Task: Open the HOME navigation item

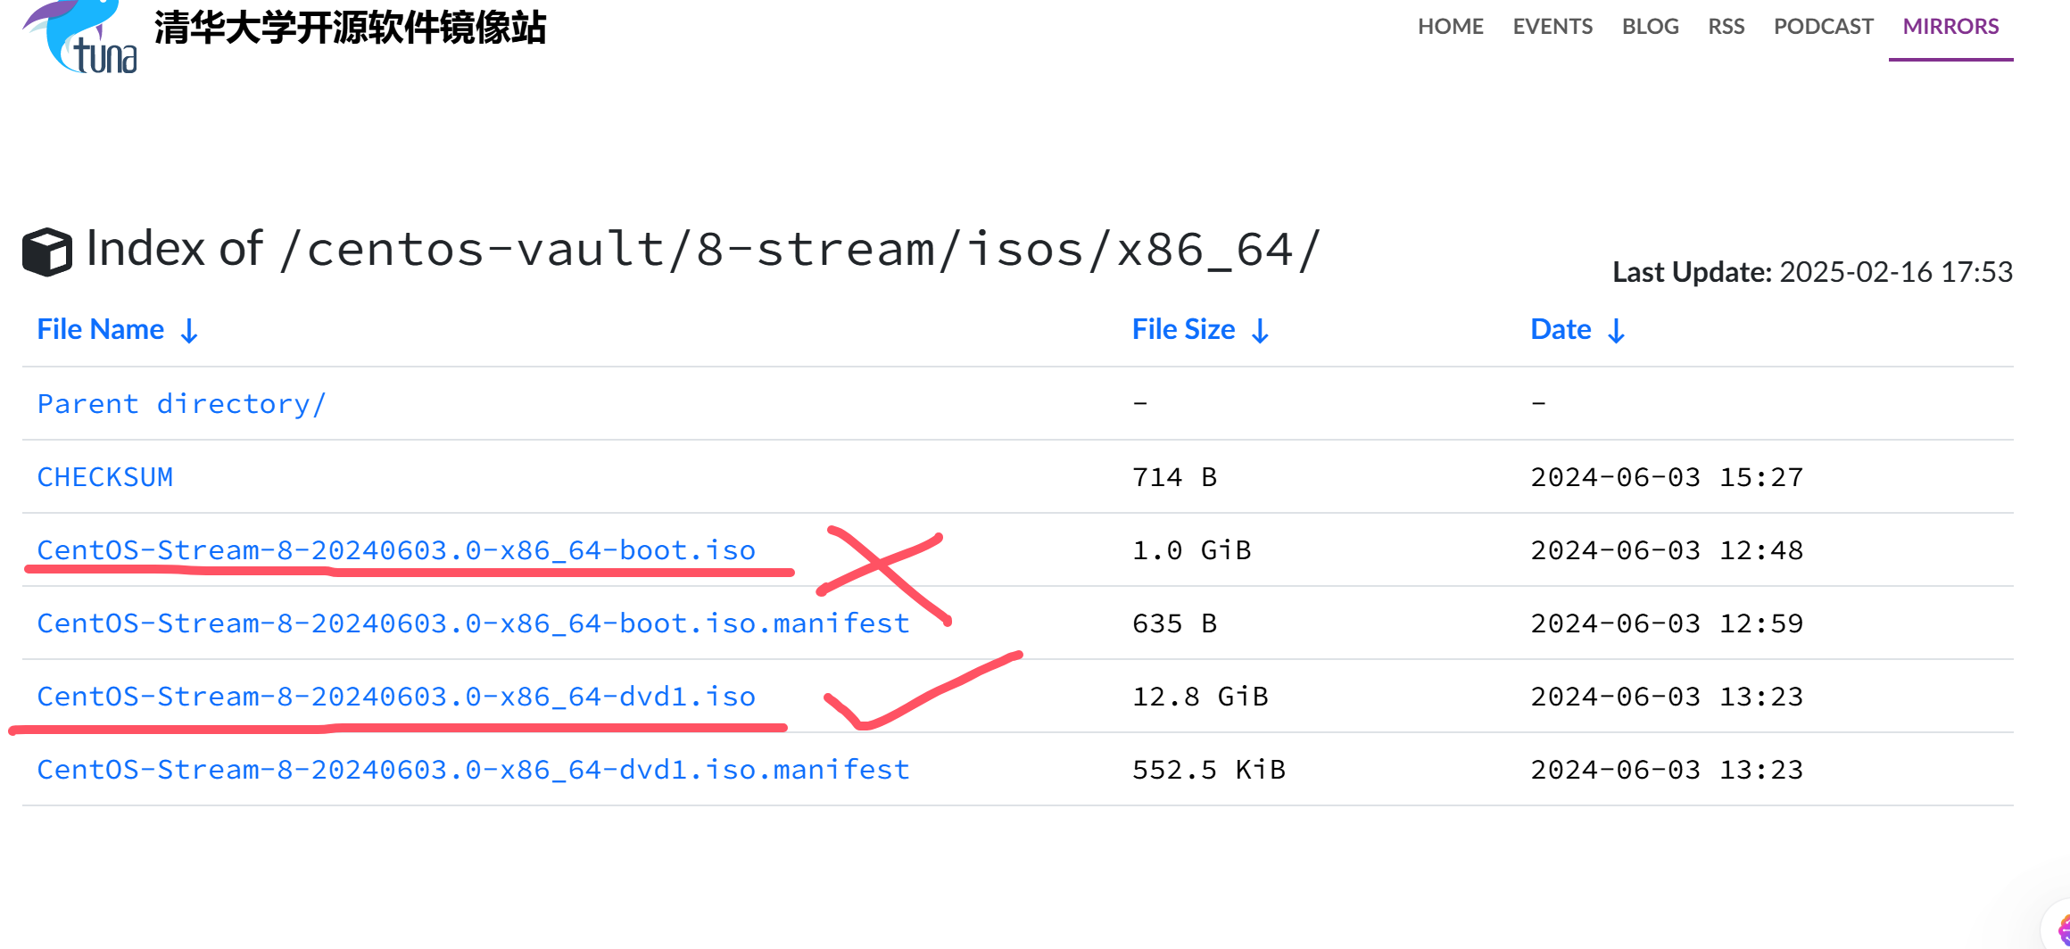Action: [1450, 27]
